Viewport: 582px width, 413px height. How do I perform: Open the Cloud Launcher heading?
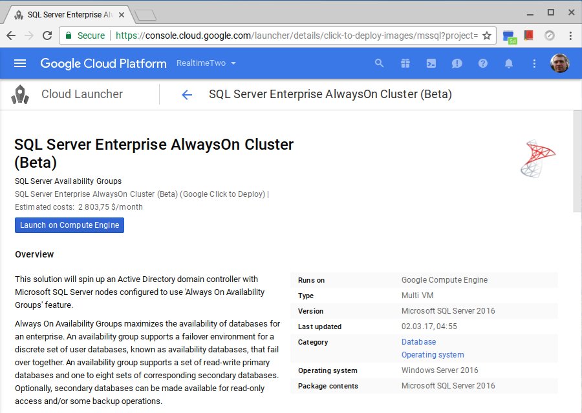82,94
